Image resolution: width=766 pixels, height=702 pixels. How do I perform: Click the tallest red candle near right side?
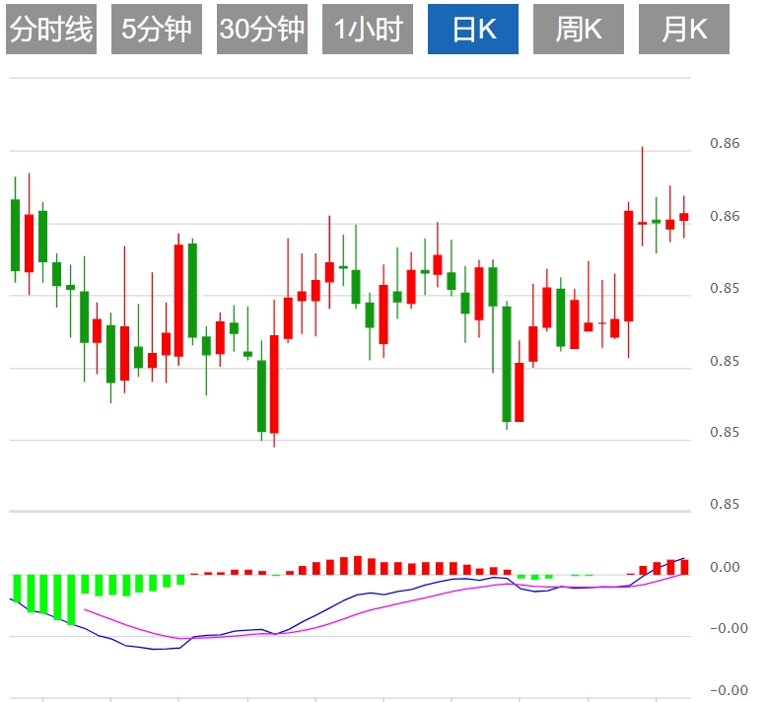[629, 266]
